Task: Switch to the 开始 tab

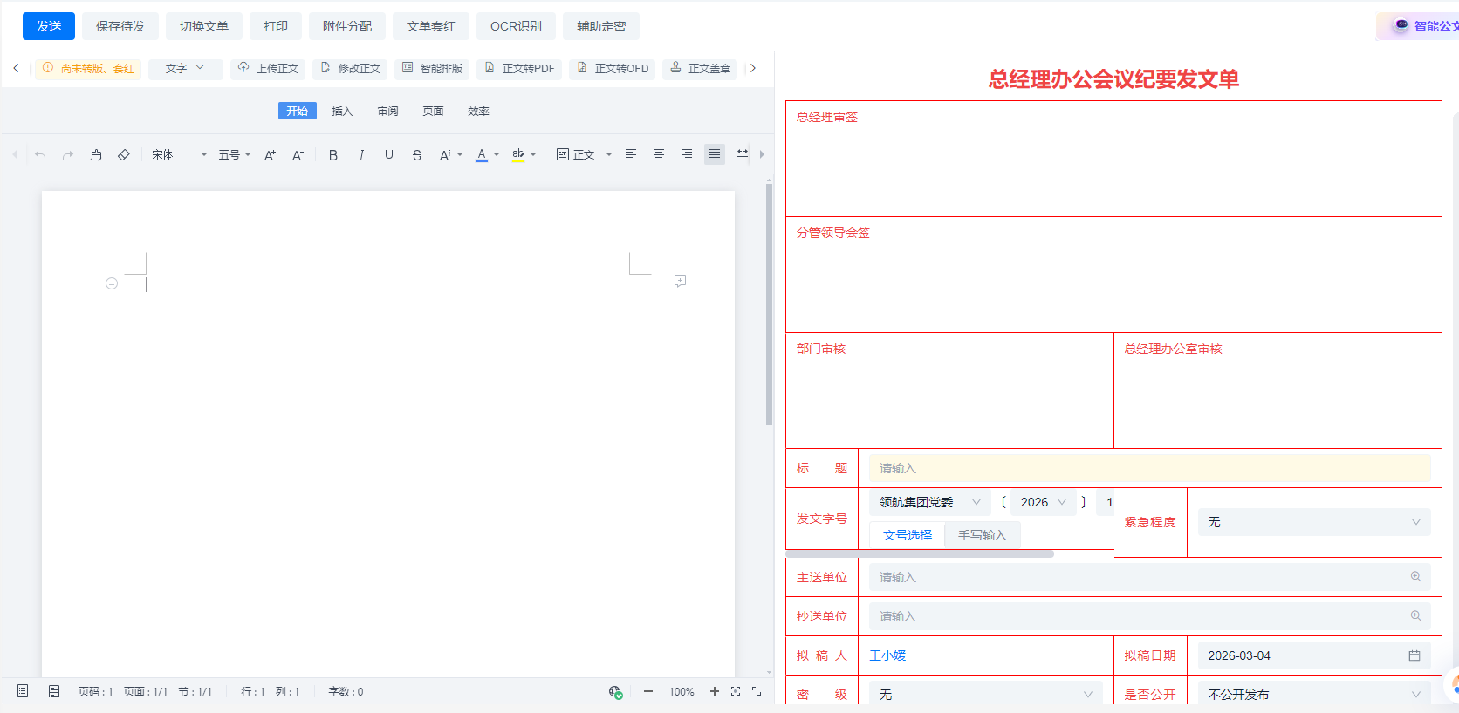Action: pos(298,111)
